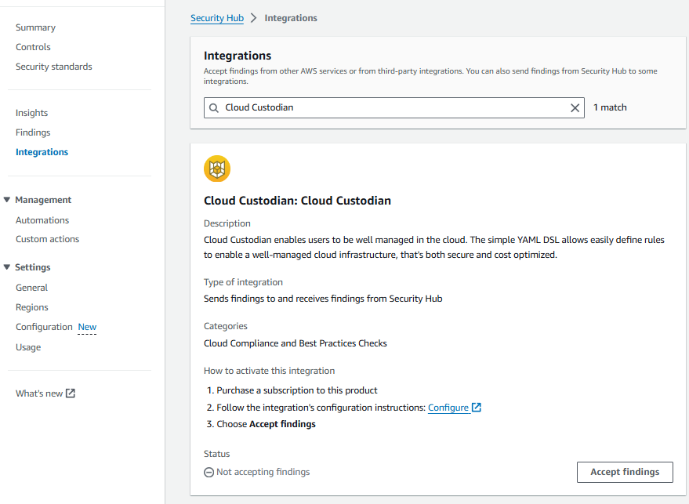689x504 pixels.
Task: Click the Settings section heading
Action: (x=32, y=267)
